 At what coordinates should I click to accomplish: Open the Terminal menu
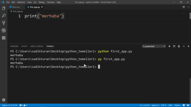point(50,2)
